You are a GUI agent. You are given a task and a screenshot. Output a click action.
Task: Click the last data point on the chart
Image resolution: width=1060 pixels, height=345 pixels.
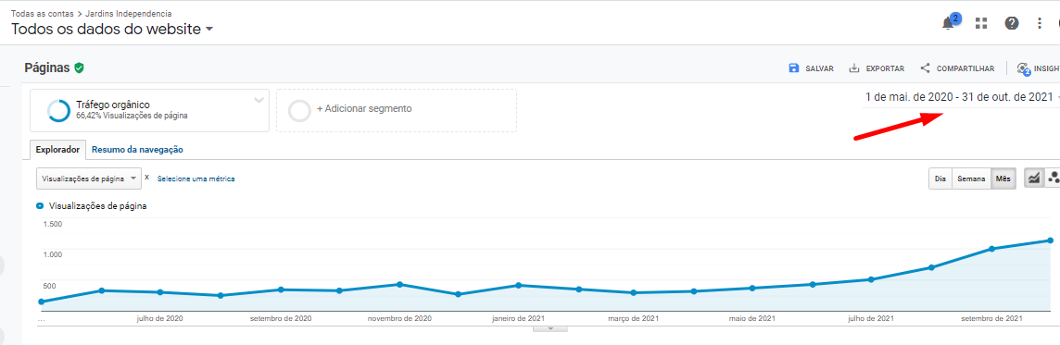pos(1051,240)
